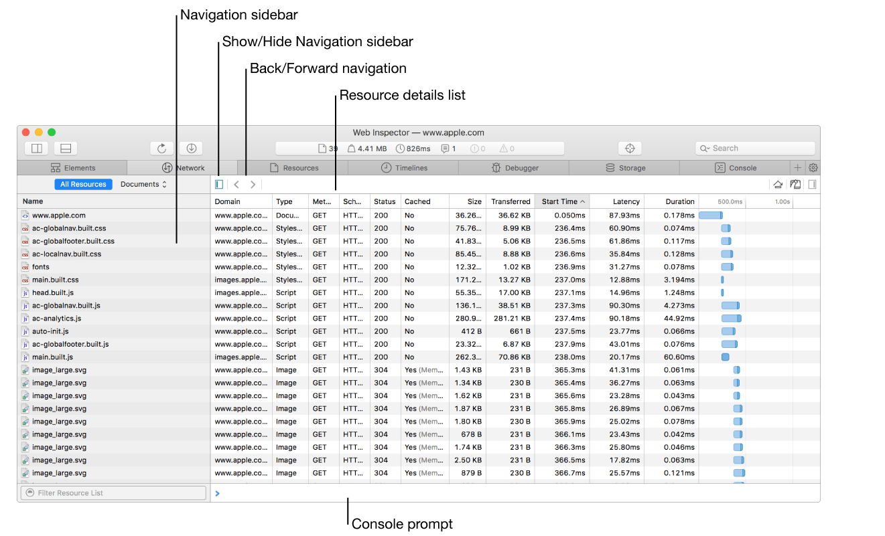Open the search field magnifier options
The image size is (885, 536).
pos(703,149)
